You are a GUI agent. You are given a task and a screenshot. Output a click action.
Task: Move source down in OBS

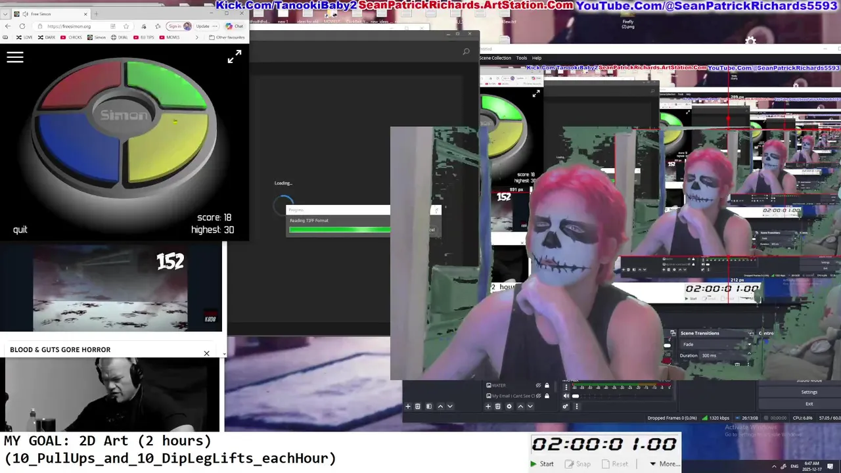click(x=530, y=406)
